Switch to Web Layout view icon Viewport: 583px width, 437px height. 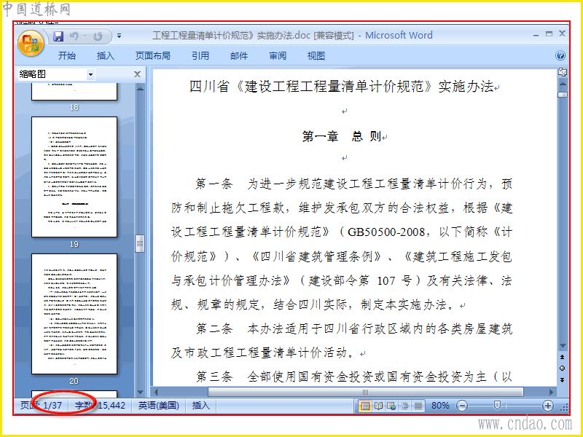[391, 406]
